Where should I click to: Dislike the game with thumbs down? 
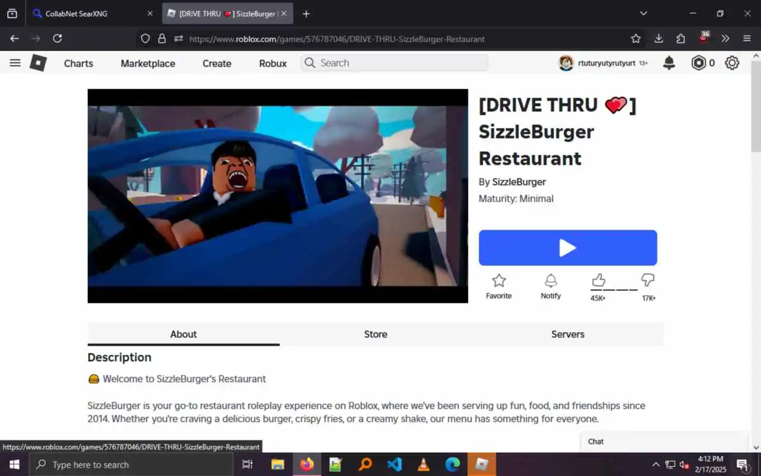648,280
